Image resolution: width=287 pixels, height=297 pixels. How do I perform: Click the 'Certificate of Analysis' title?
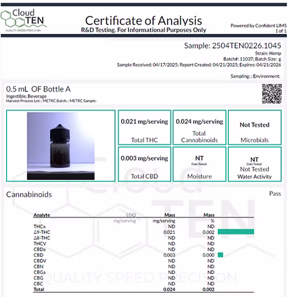coord(143,21)
